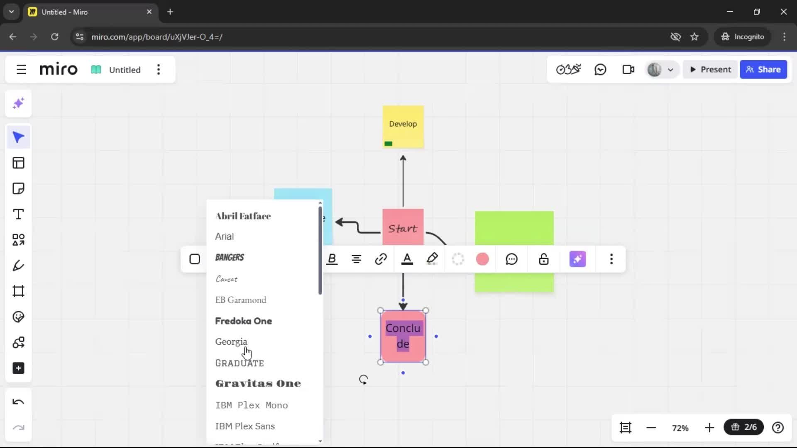Open the shape border style option
The image size is (797, 448).
(x=458, y=259)
